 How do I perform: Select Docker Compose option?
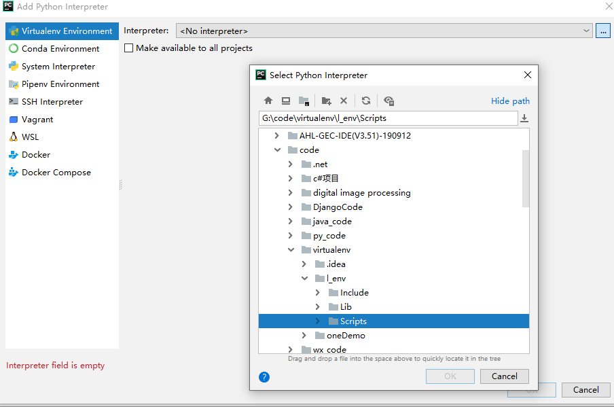pos(62,172)
